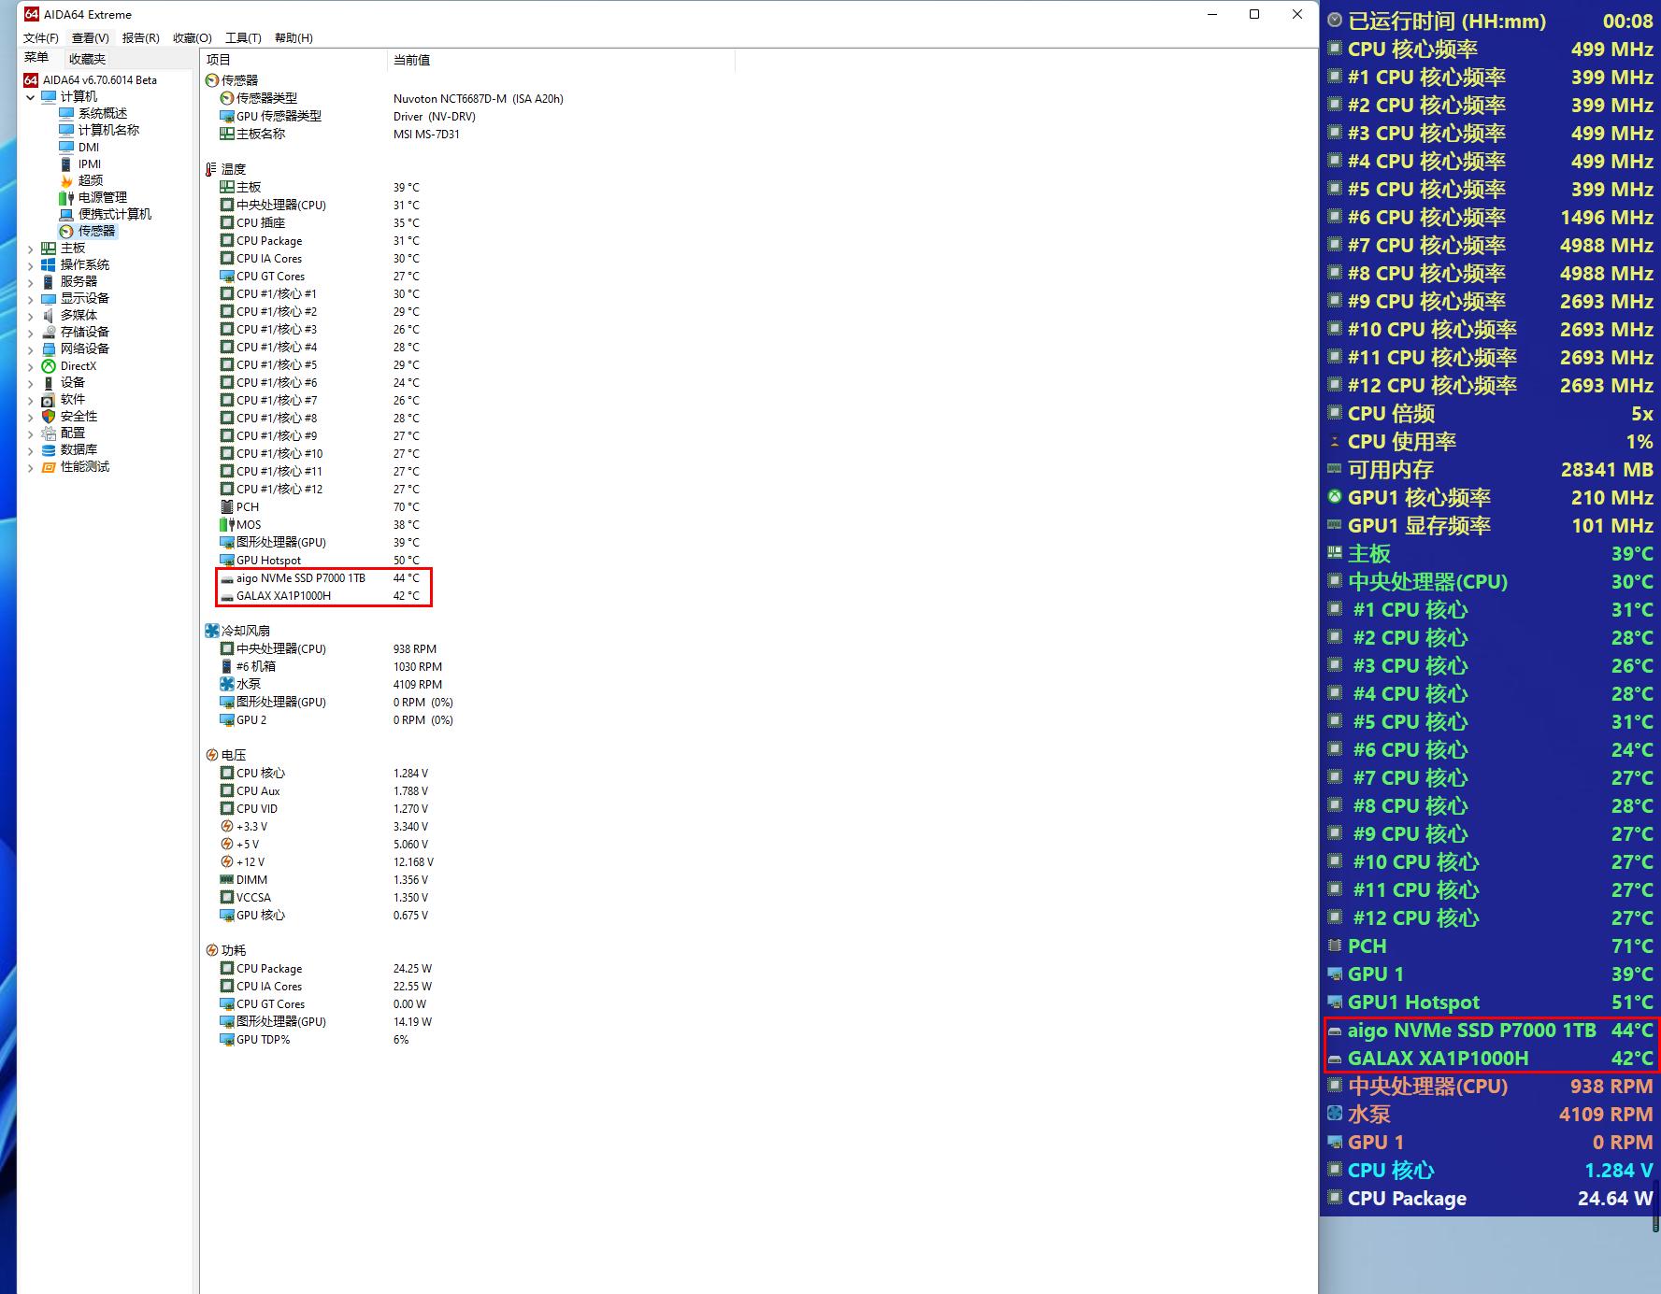Select the aigo NVMe SSD P7000 temperature row

click(300, 578)
